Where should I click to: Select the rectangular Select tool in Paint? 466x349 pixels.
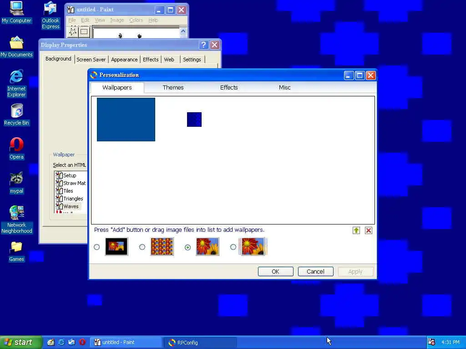click(84, 31)
